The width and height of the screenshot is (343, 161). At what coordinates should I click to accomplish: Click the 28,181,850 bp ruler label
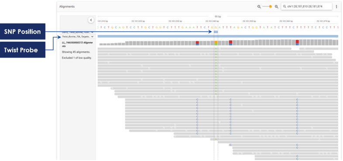pos(249,21)
